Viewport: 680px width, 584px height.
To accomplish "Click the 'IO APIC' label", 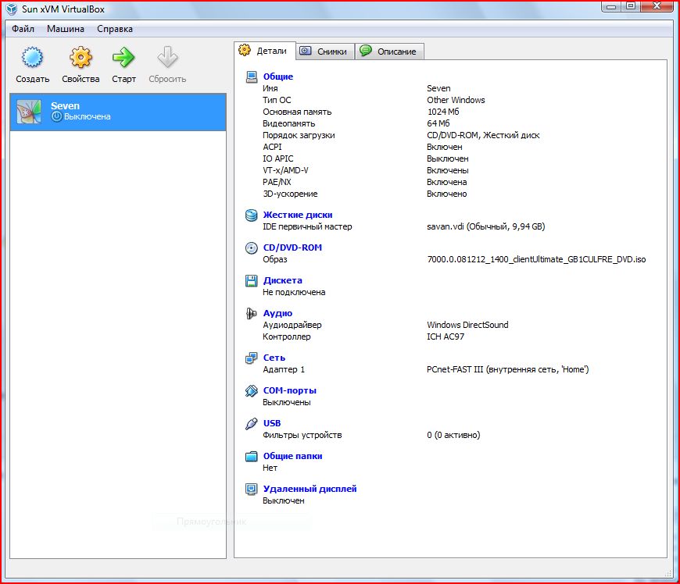I will (x=278, y=159).
